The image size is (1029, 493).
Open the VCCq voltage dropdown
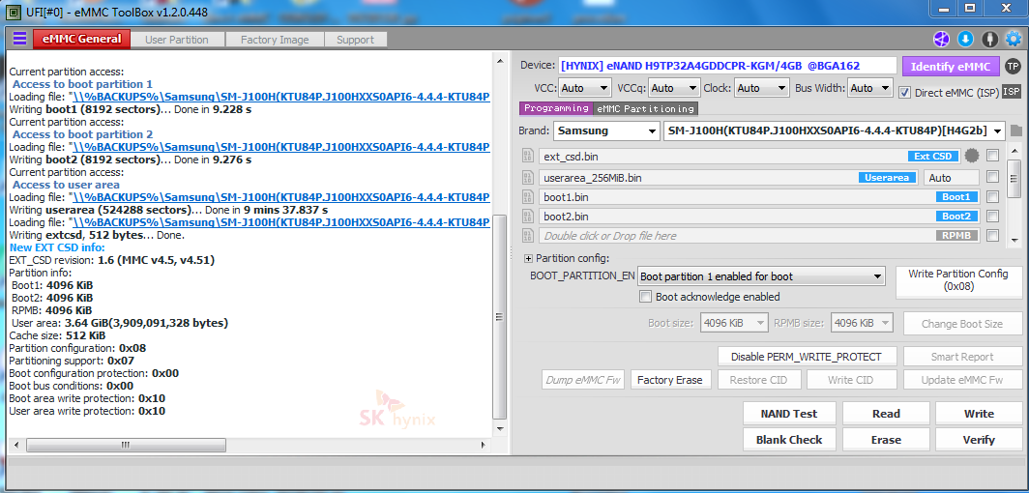click(675, 88)
